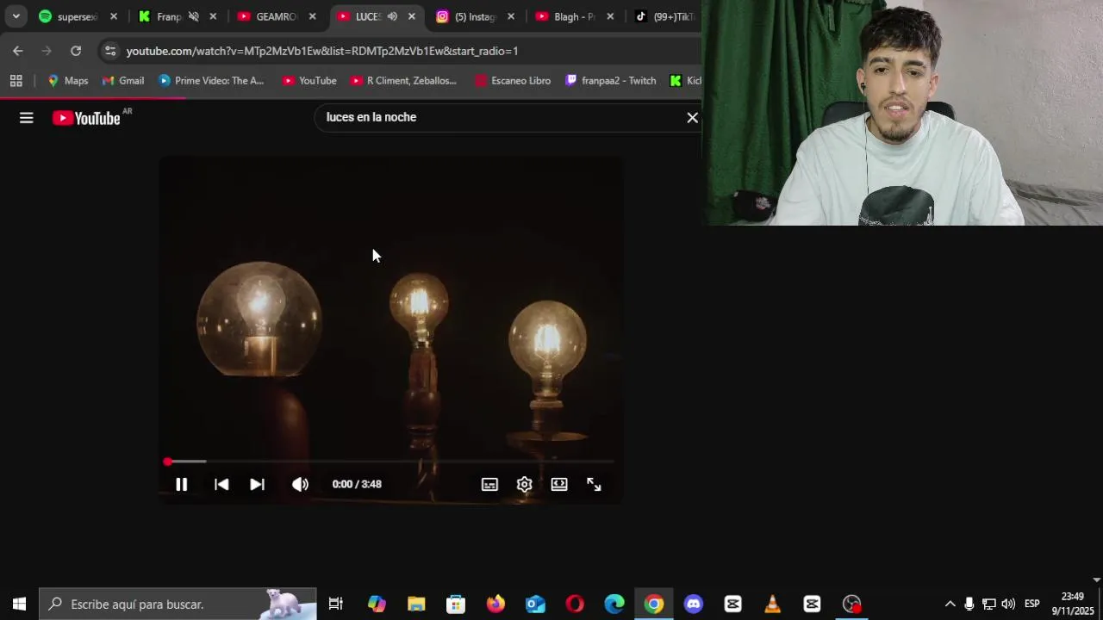Launch Firefox from the taskbar
Image resolution: width=1103 pixels, height=620 pixels.
point(495,604)
